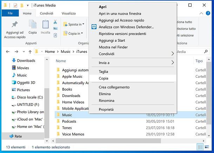This screenshot has height=153, width=214.
Task: Click the help question mark icon
Action: click(x=208, y=13)
